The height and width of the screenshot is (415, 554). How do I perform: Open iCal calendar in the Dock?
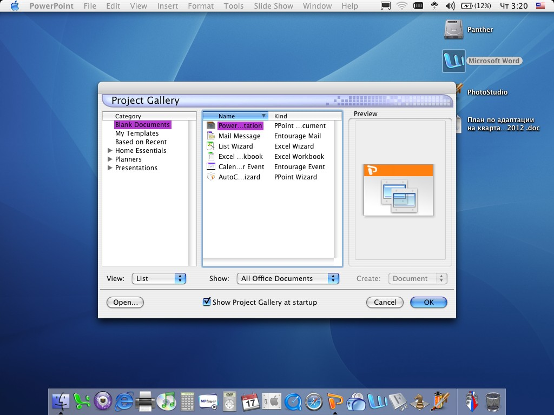(x=250, y=401)
